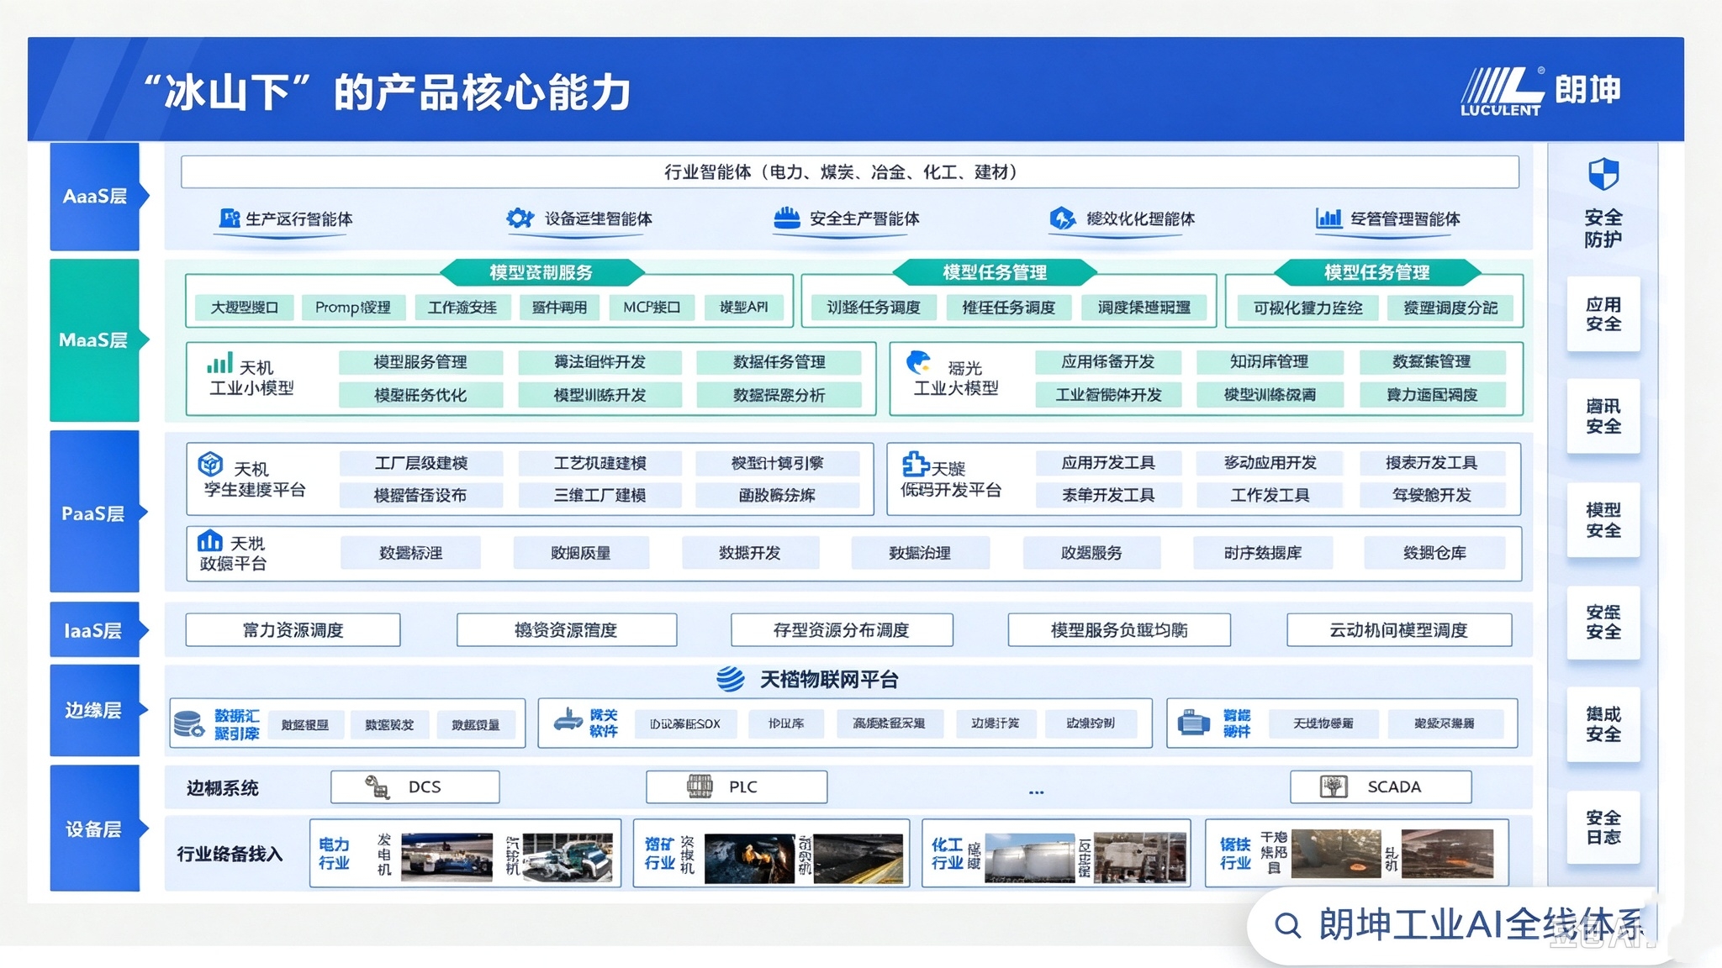Screen dimensions: 1722x968
Task: Click the chip icon in the PLC box
Action: coord(700,786)
